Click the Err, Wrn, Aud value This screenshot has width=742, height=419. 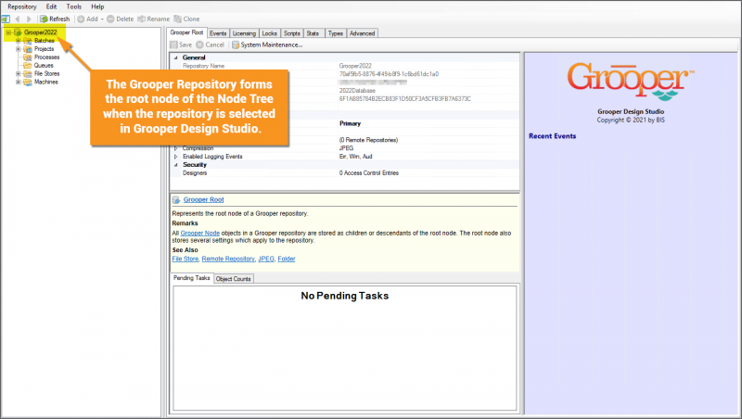pos(356,157)
